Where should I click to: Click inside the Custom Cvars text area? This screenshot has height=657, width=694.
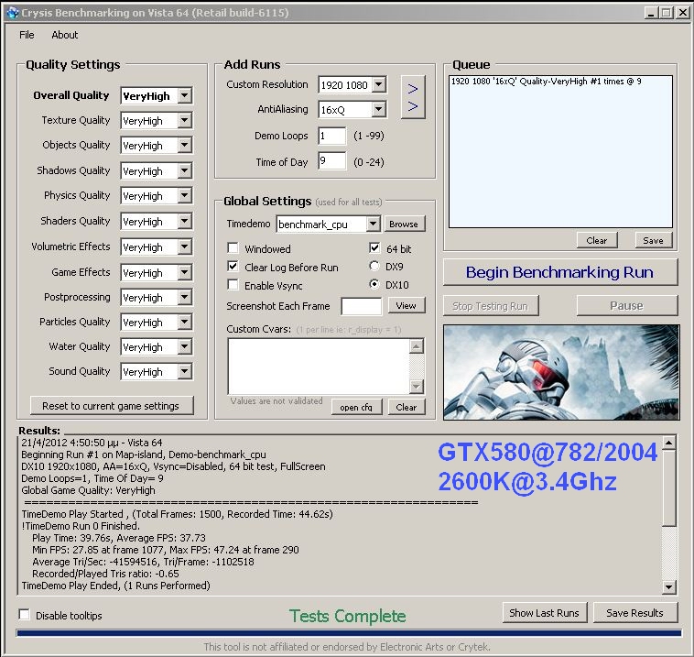pyautogui.click(x=319, y=367)
